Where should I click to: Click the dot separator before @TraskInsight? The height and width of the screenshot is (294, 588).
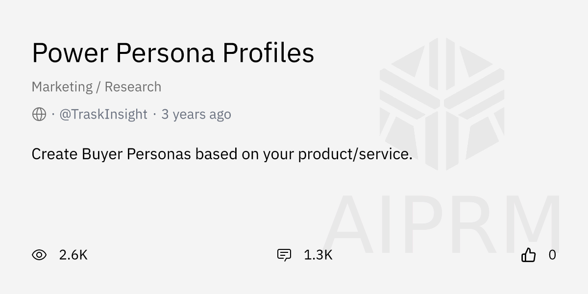coord(53,115)
